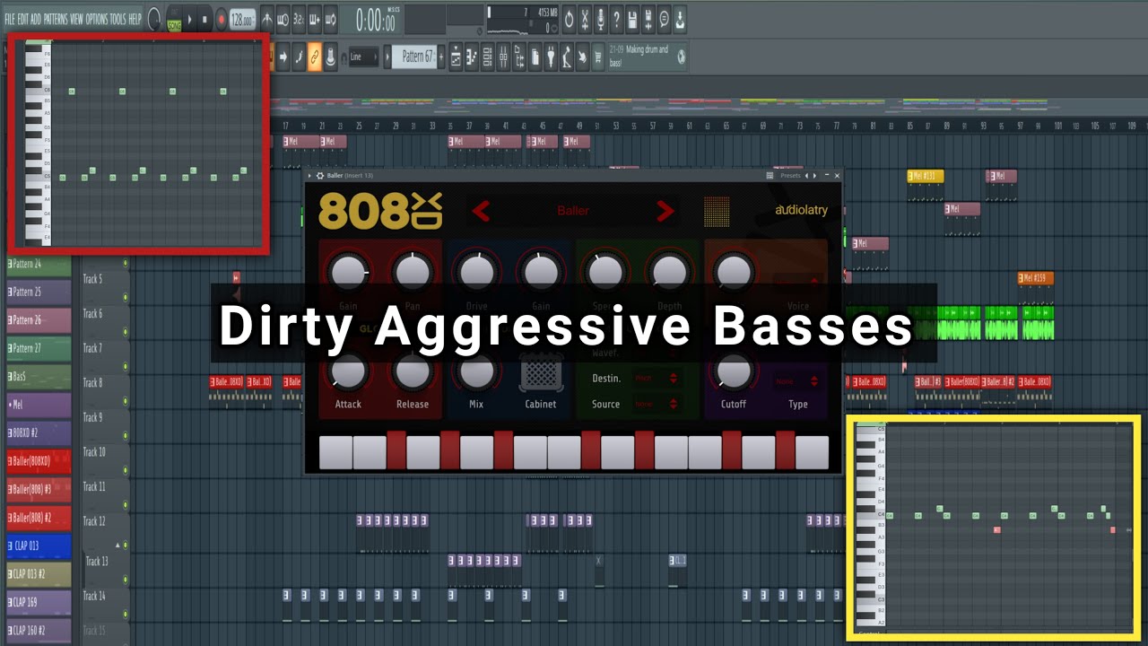Click the right arrow icon beside link icon

point(283,57)
